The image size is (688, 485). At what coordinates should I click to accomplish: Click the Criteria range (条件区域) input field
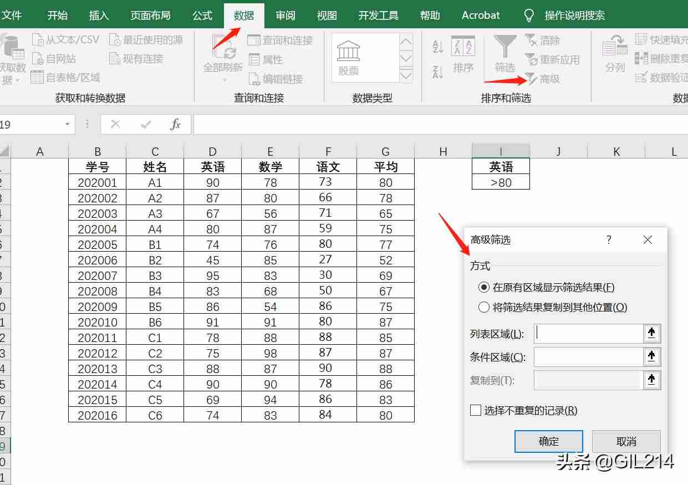point(588,356)
